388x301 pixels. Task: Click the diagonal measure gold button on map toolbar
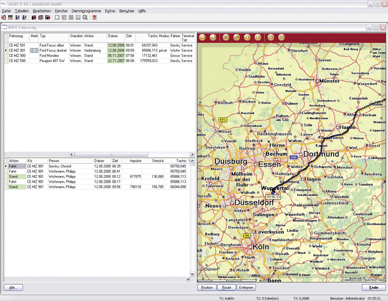[237, 37]
